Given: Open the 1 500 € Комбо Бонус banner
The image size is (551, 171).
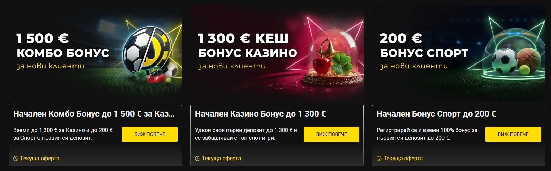Looking at the screenshot, I should coord(95,53).
